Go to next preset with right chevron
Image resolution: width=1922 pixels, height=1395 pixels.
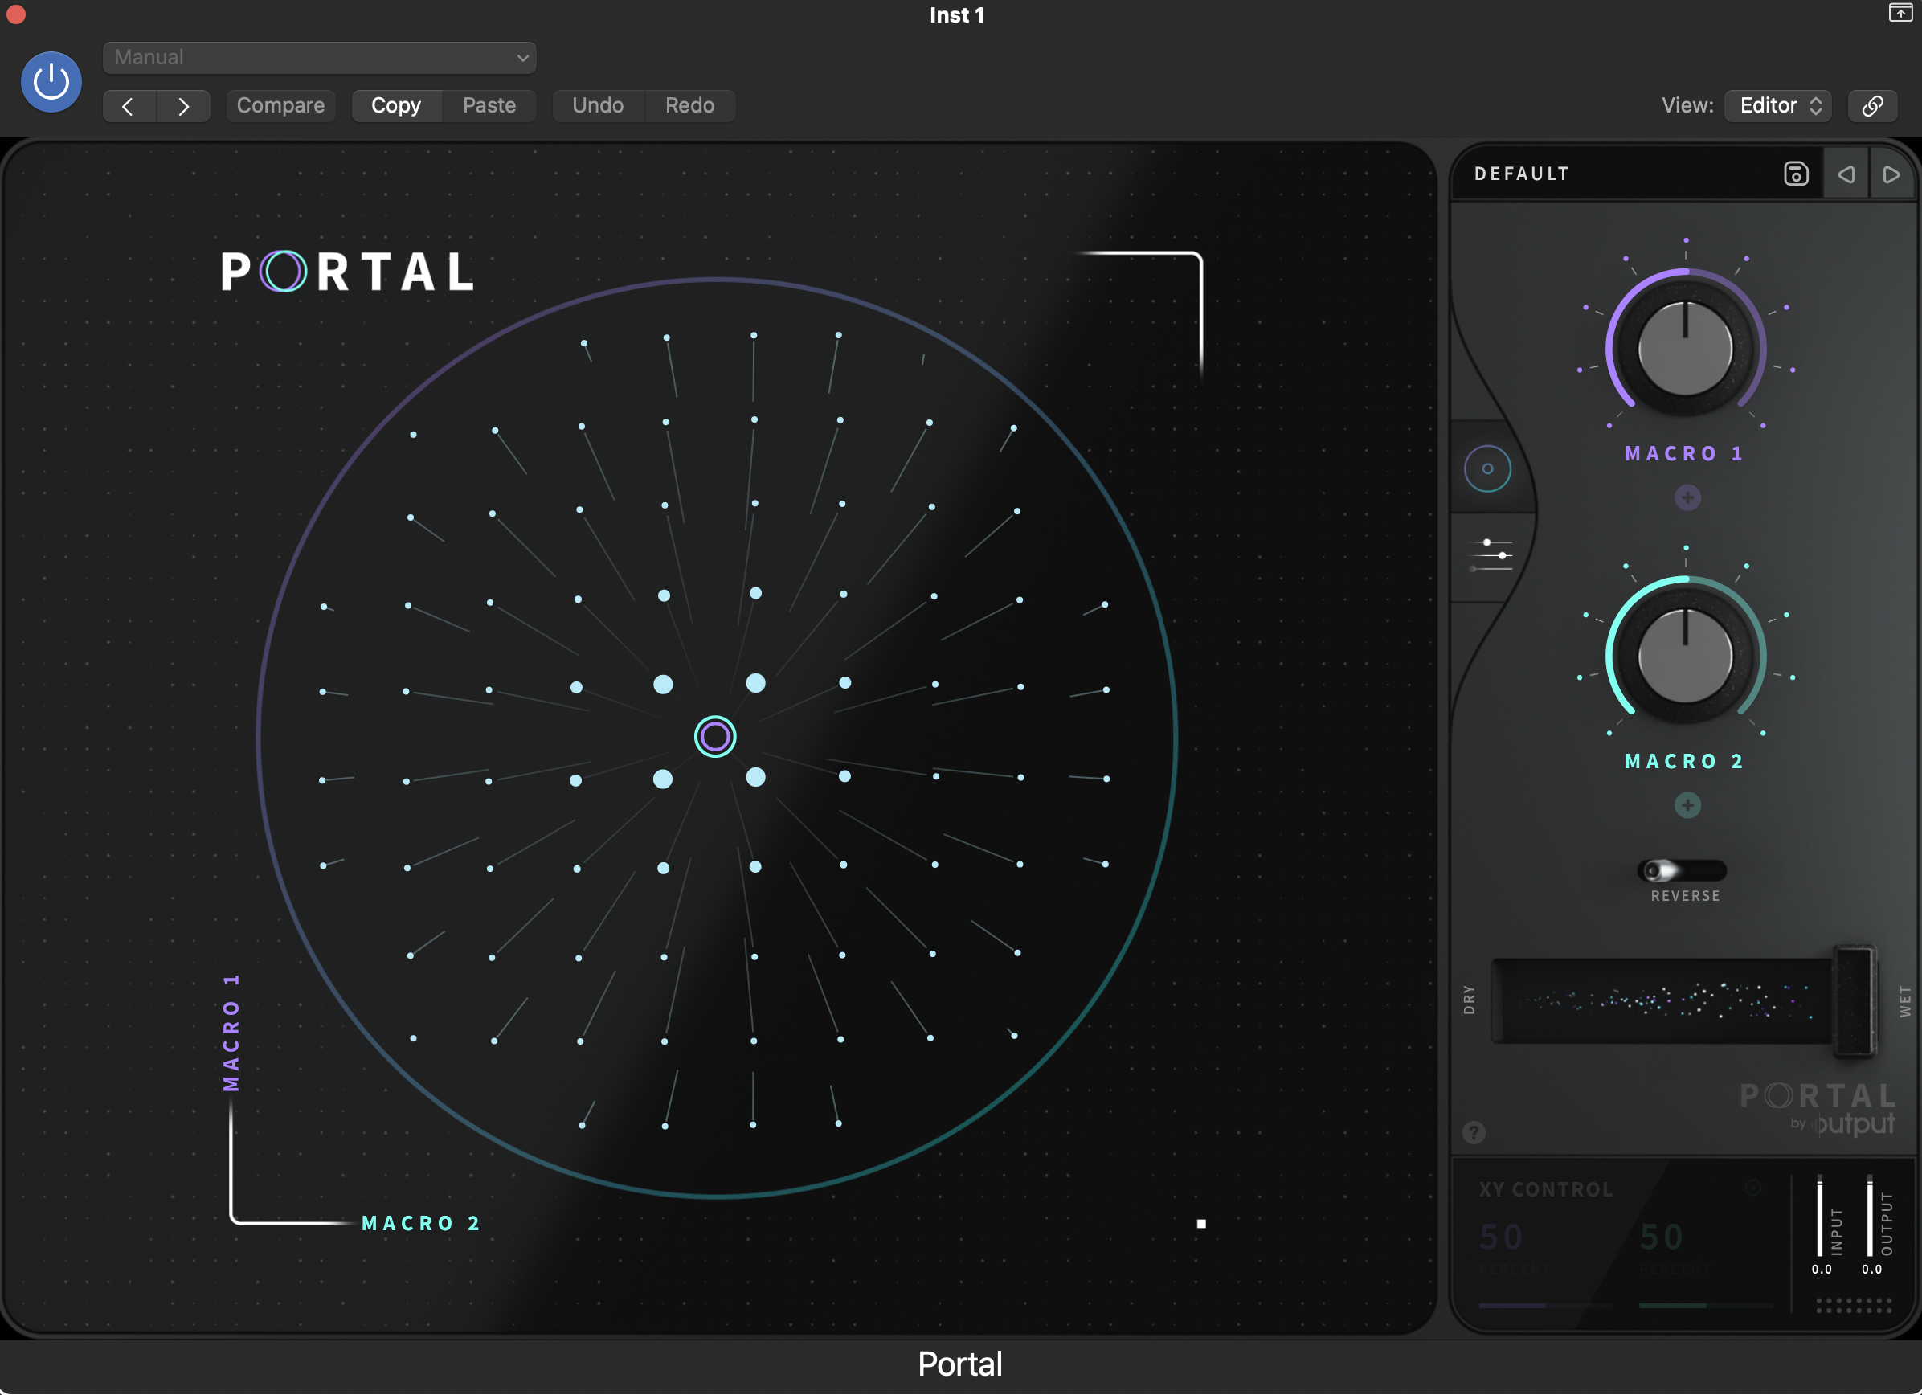[183, 106]
